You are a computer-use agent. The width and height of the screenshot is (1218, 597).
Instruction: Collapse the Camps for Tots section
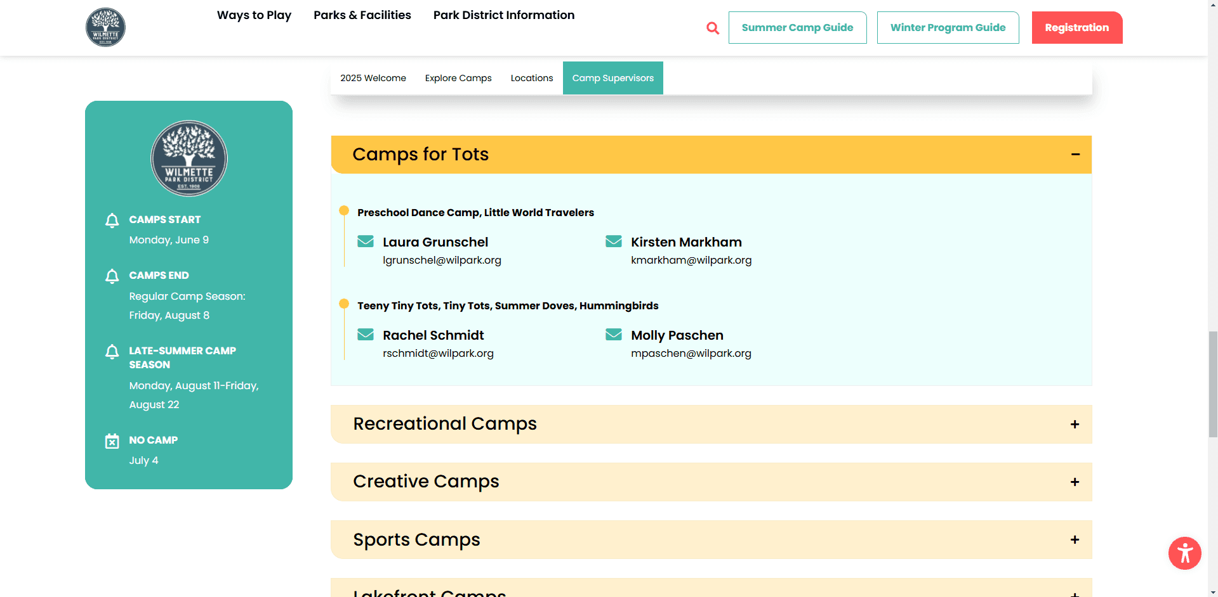(1075, 155)
